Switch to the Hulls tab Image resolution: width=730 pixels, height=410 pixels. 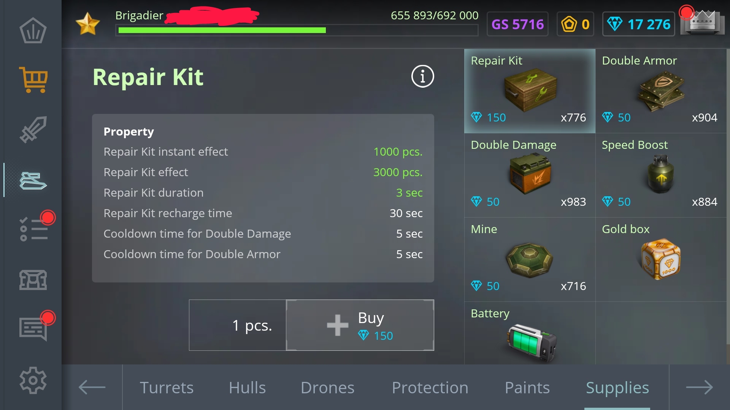[x=247, y=388]
